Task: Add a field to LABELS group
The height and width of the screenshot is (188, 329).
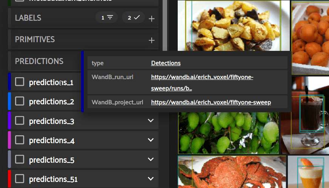Action: (152, 19)
